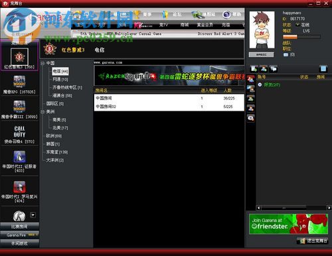This screenshot has height=256, width=332.
Task: Open the 商城 tab
Action: tap(184, 25)
